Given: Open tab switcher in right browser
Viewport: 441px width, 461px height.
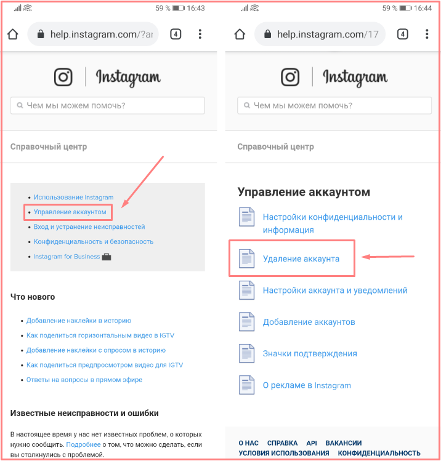Looking at the screenshot, I should pyautogui.click(x=402, y=34).
